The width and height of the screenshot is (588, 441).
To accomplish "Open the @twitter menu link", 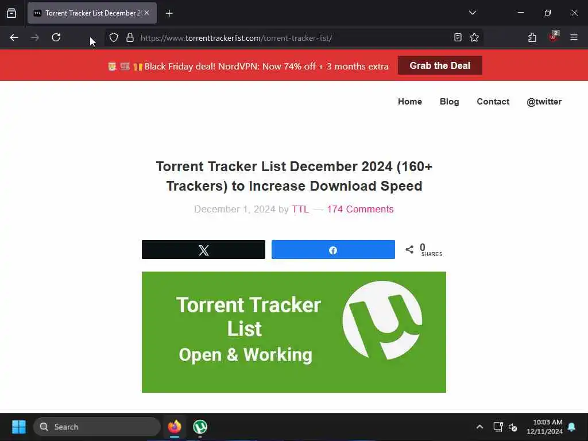I will (x=544, y=102).
